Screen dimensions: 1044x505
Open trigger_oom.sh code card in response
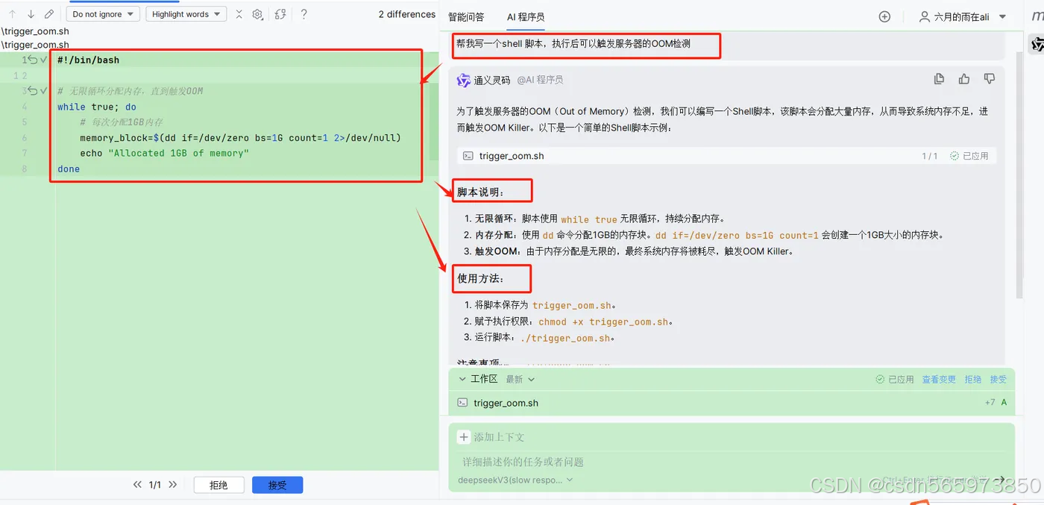pos(727,156)
